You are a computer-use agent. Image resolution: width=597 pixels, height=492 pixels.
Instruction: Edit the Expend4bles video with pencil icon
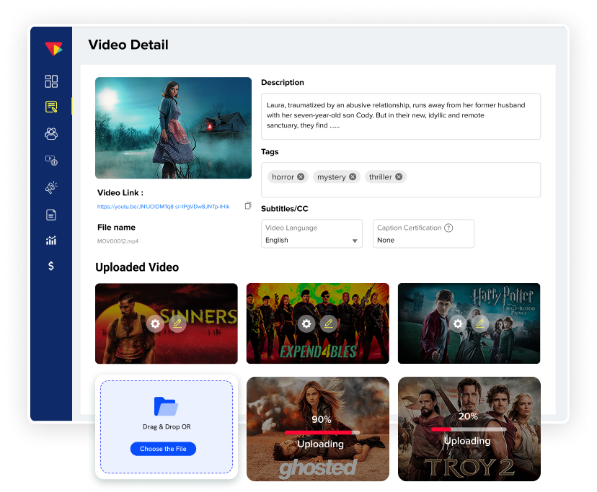(328, 323)
